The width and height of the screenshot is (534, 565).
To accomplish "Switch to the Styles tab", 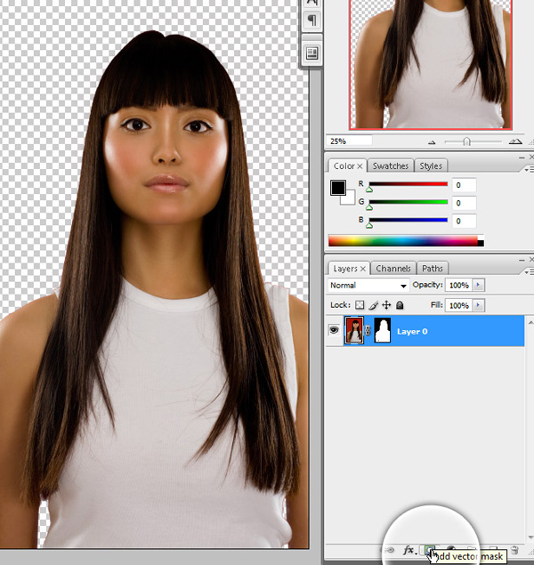I will [431, 166].
